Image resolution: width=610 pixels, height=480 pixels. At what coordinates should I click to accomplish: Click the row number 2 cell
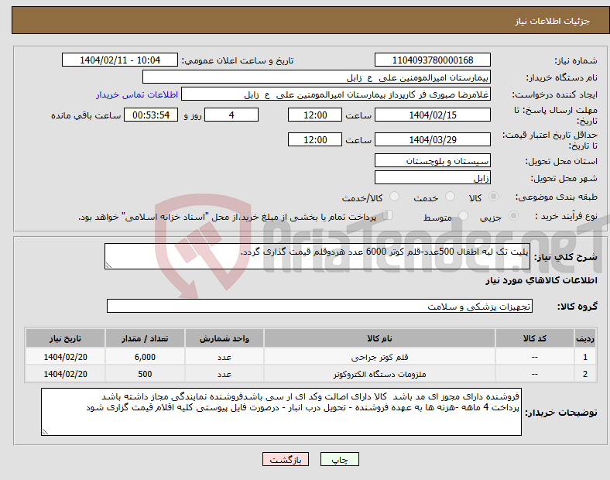click(x=585, y=374)
